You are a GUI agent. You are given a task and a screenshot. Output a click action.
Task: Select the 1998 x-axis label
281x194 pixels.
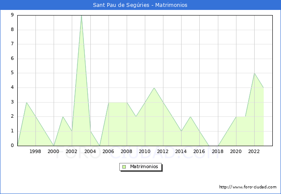click(35, 151)
